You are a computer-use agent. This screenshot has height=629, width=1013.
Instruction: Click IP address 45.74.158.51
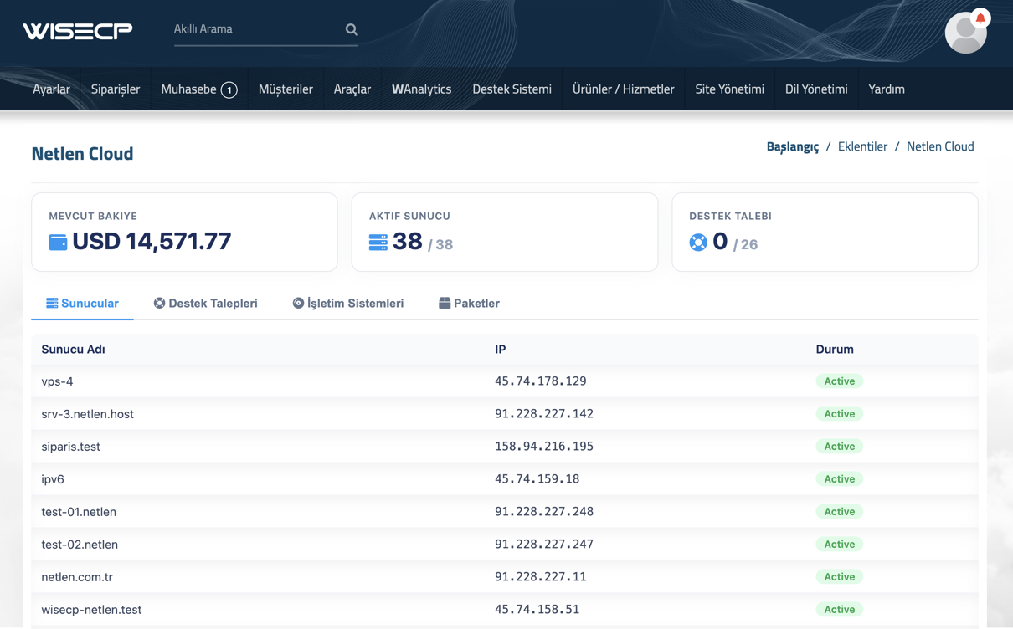point(537,610)
